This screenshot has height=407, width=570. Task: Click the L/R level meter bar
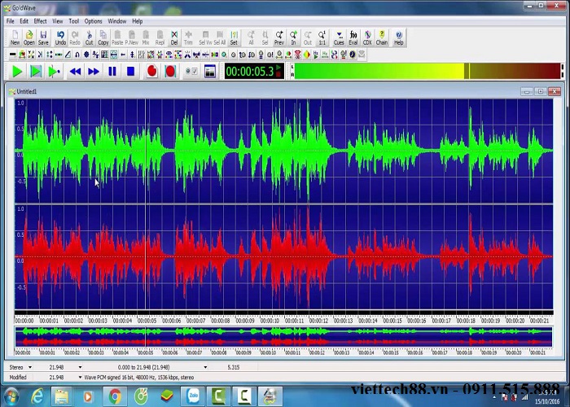[427, 71]
